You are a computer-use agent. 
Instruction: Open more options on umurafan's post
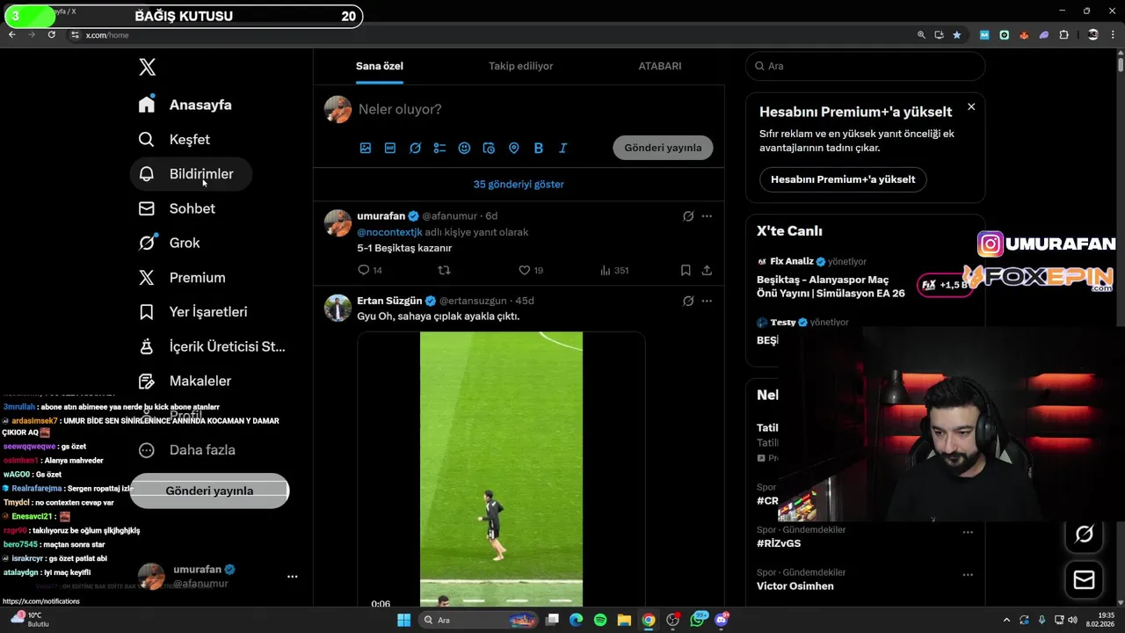click(707, 215)
